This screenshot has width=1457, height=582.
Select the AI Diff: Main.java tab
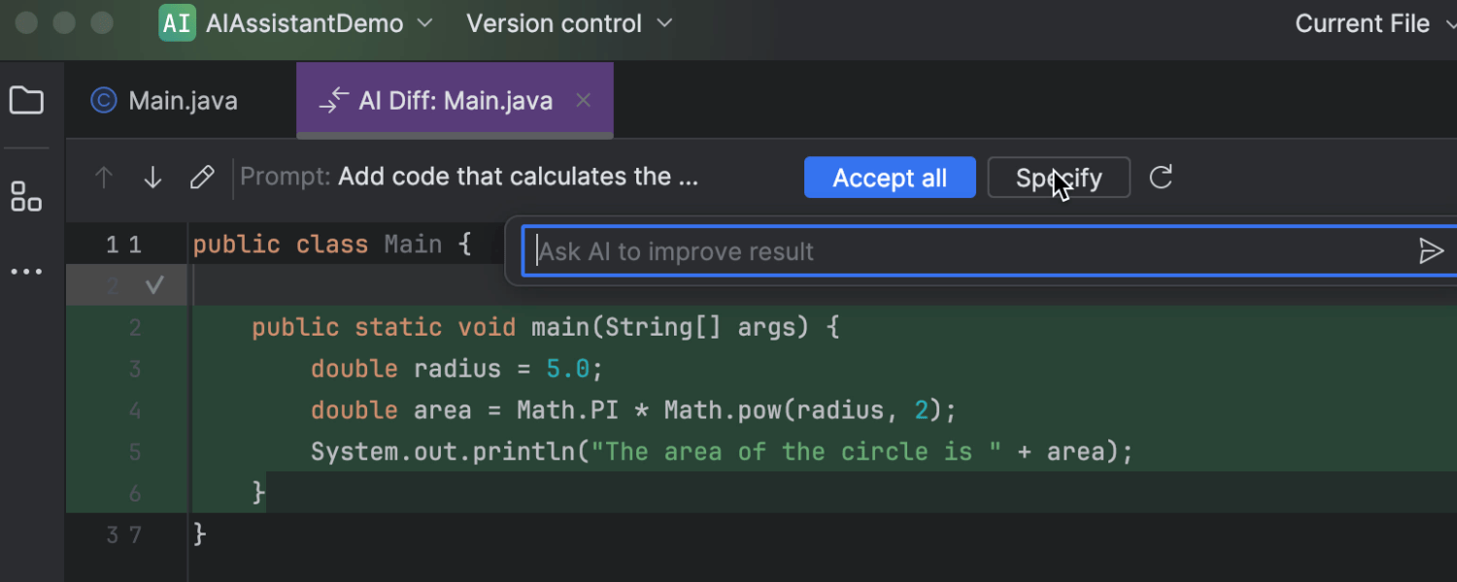click(437, 101)
